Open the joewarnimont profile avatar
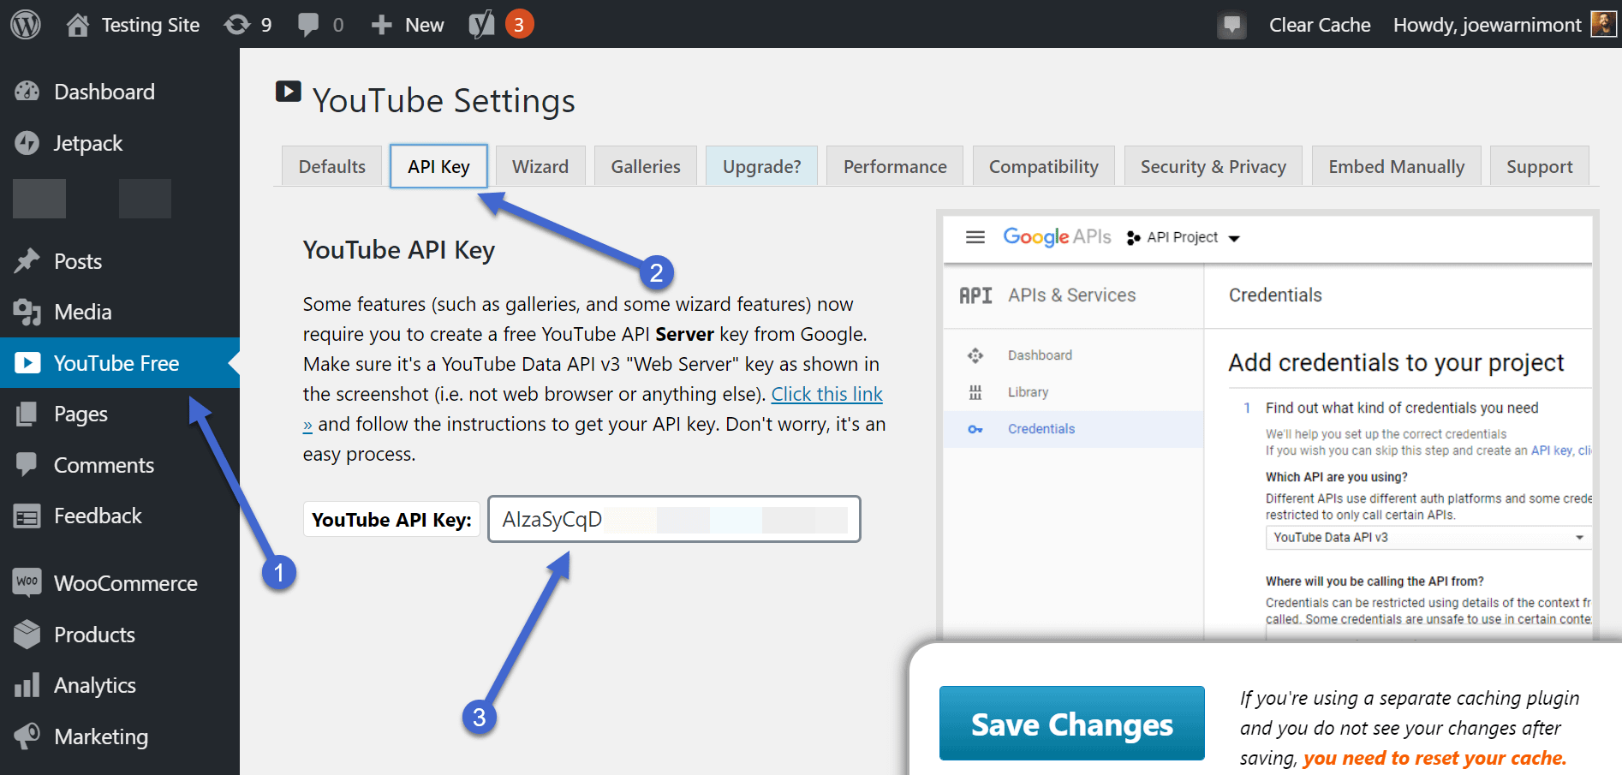 click(x=1603, y=24)
